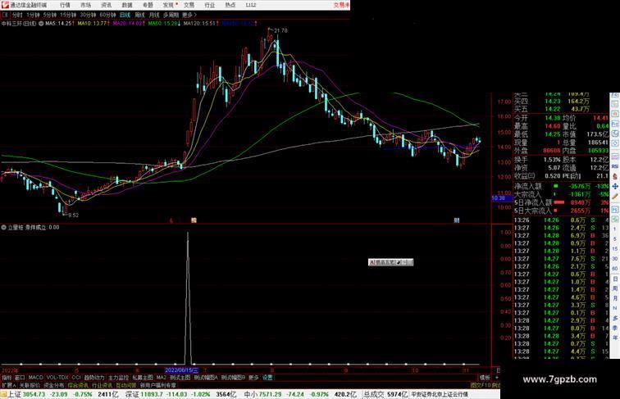The image size is (620, 399).
Task: Click the MA60: 15.28 value label
Action: click(x=162, y=24)
